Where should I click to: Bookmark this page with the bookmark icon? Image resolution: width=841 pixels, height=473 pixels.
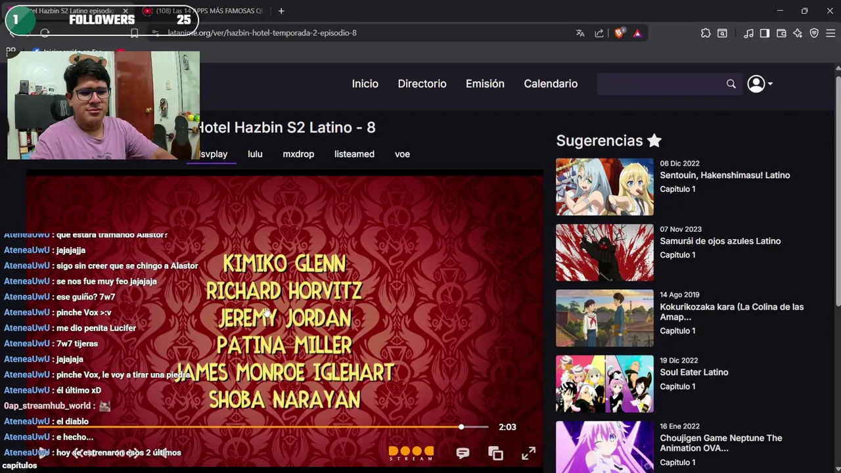134,33
